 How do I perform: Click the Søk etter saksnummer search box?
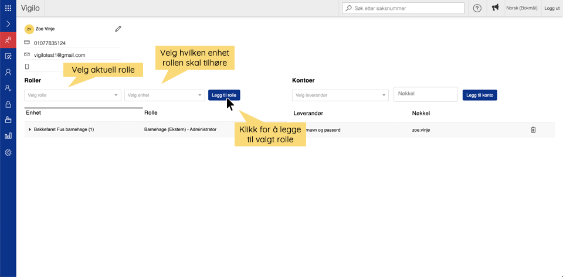click(x=405, y=8)
